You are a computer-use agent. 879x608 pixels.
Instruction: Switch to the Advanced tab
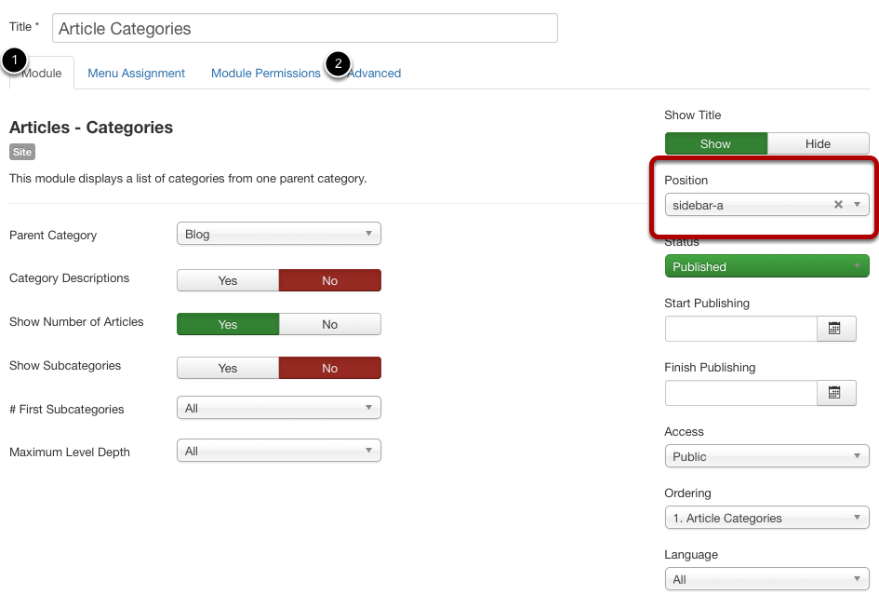374,73
